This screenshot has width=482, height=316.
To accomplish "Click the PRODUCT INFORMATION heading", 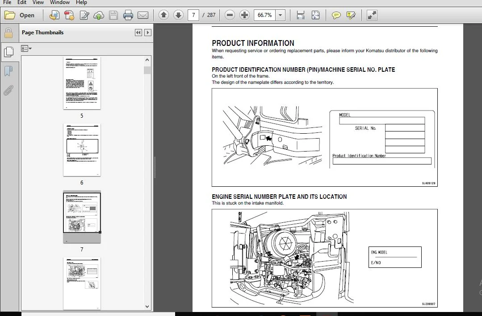I will coord(253,43).
